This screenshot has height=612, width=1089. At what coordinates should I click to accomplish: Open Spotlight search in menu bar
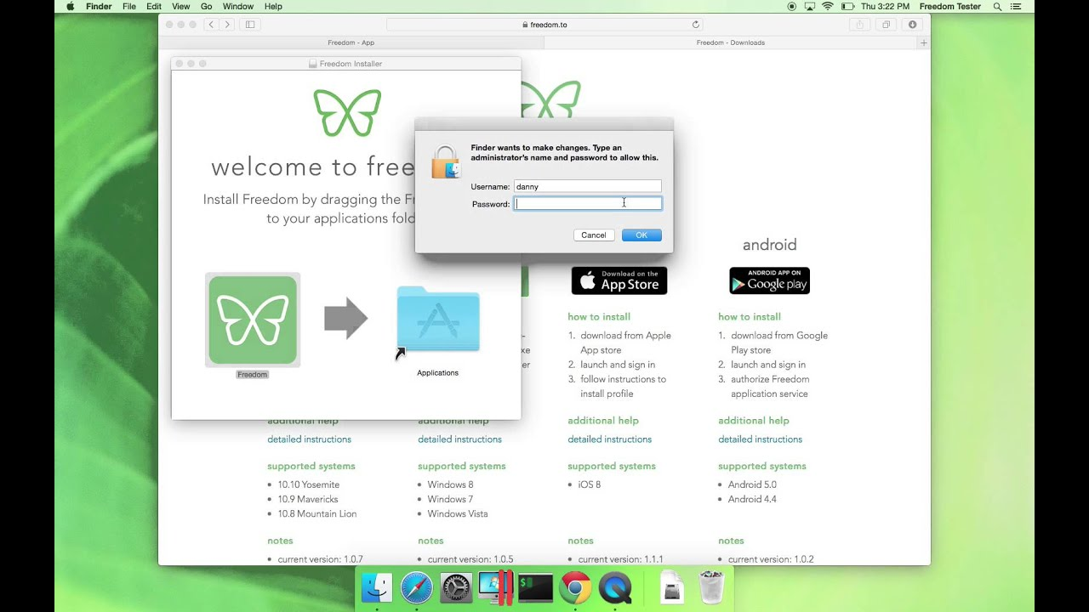coord(997,6)
